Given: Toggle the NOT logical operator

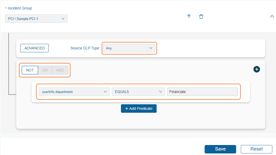Looking at the screenshot, I should 30,70.
